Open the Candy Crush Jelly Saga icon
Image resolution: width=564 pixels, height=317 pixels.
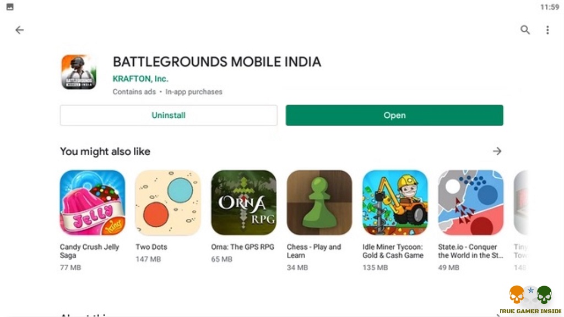(93, 203)
